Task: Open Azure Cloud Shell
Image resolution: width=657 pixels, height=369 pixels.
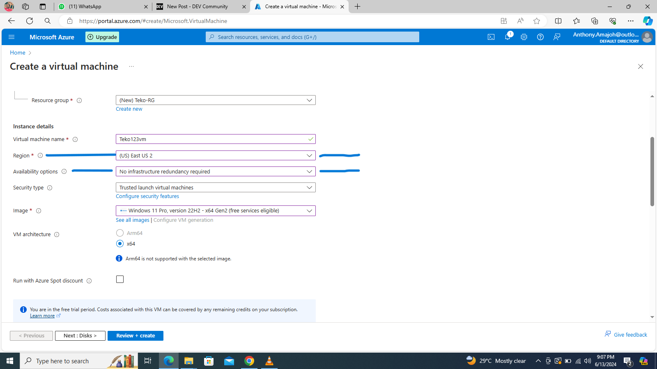Action: [x=491, y=37]
